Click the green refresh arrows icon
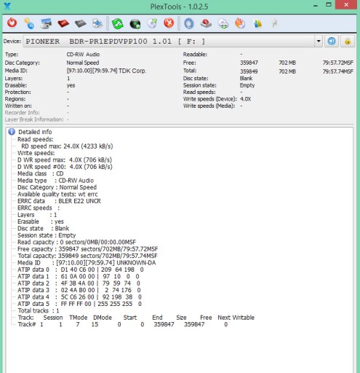Viewport: 360px width, 373px height. [x=118, y=23]
